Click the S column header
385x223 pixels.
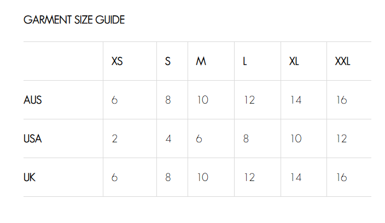click(x=168, y=61)
